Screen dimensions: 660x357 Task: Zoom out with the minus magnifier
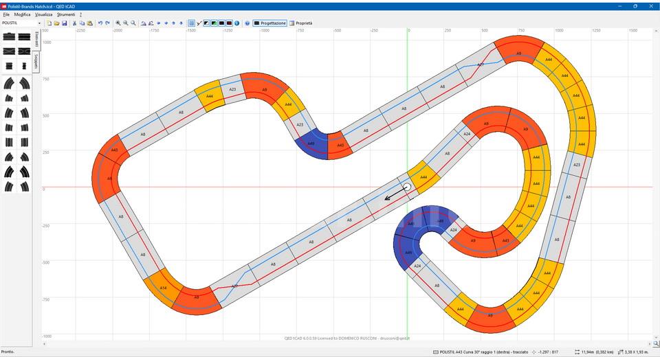point(125,23)
